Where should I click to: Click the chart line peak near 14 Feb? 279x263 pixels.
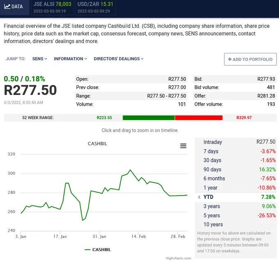(130, 170)
